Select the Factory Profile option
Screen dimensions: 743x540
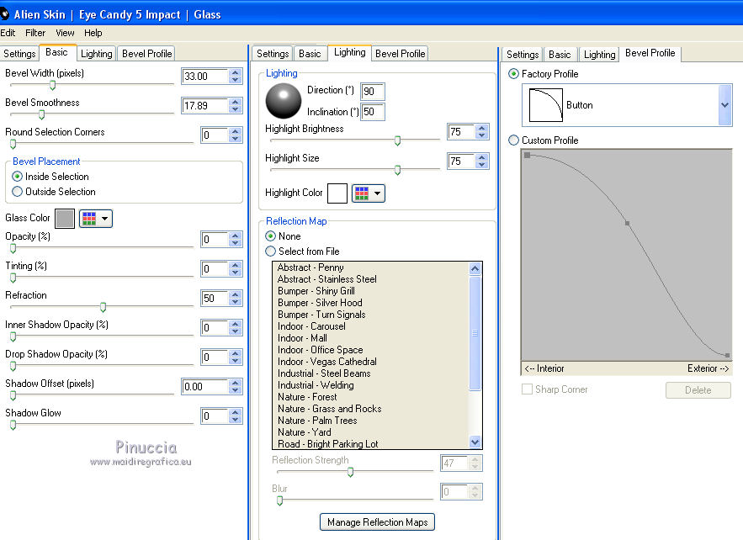coord(513,74)
